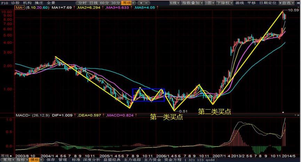Click the arrow after the DIF value
This screenshot has height=162, width=301.
point(72,115)
